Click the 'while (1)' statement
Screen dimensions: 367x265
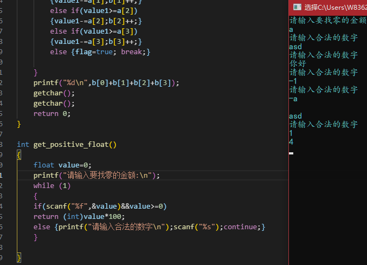click(x=52, y=186)
